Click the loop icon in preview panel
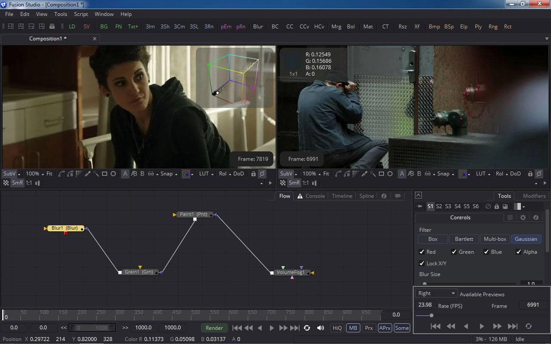The image size is (551, 344). pos(529,326)
